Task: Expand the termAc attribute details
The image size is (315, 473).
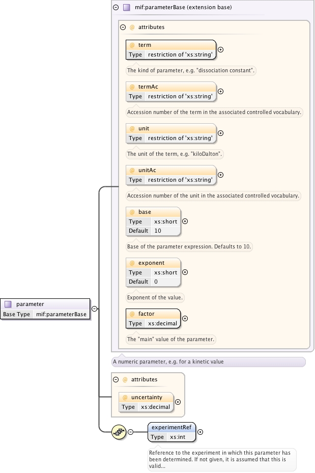Action: (x=220, y=92)
